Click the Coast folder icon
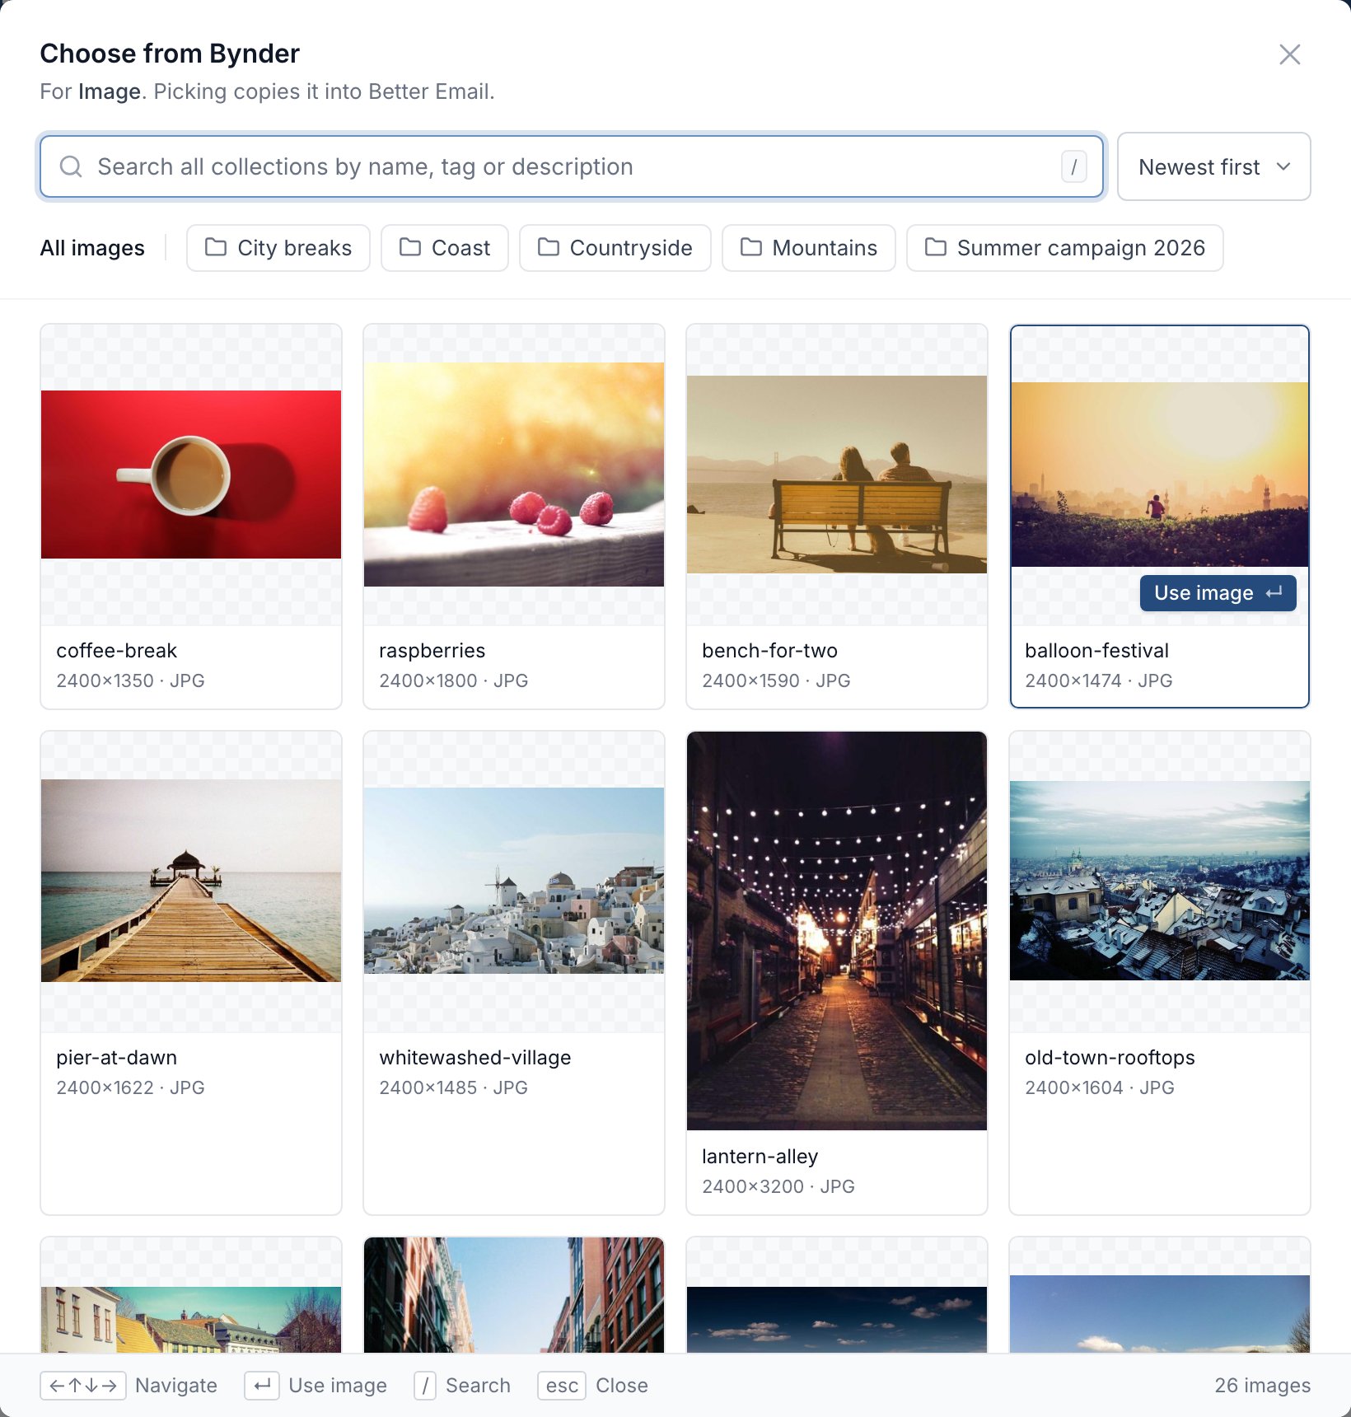The height and width of the screenshot is (1417, 1351). point(410,247)
